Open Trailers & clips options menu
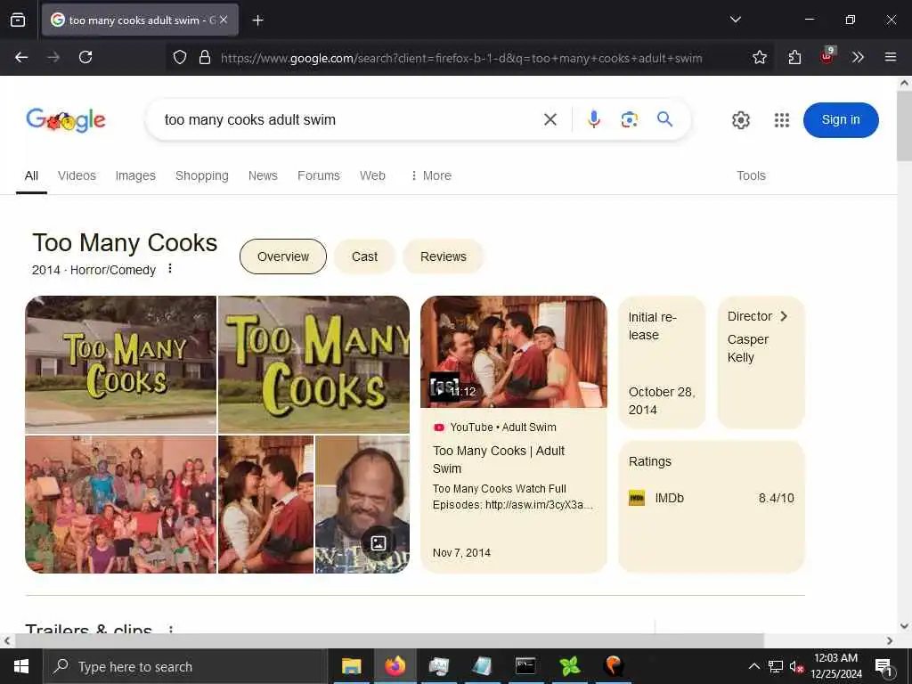The width and height of the screenshot is (912, 684). (x=170, y=630)
